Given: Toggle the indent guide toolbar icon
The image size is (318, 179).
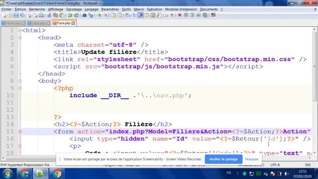Looking at the screenshot, I should click(140, 15).
